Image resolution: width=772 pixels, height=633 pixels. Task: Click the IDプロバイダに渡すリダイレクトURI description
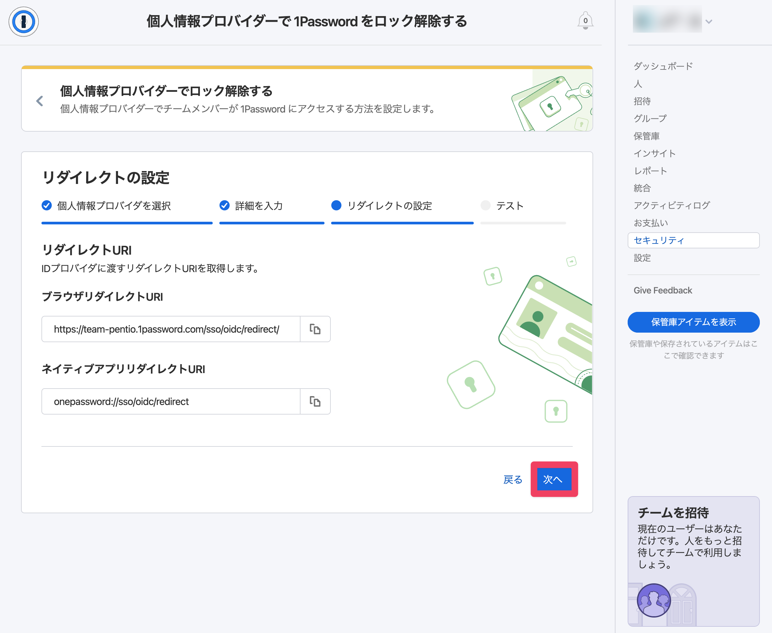[151, 269]
